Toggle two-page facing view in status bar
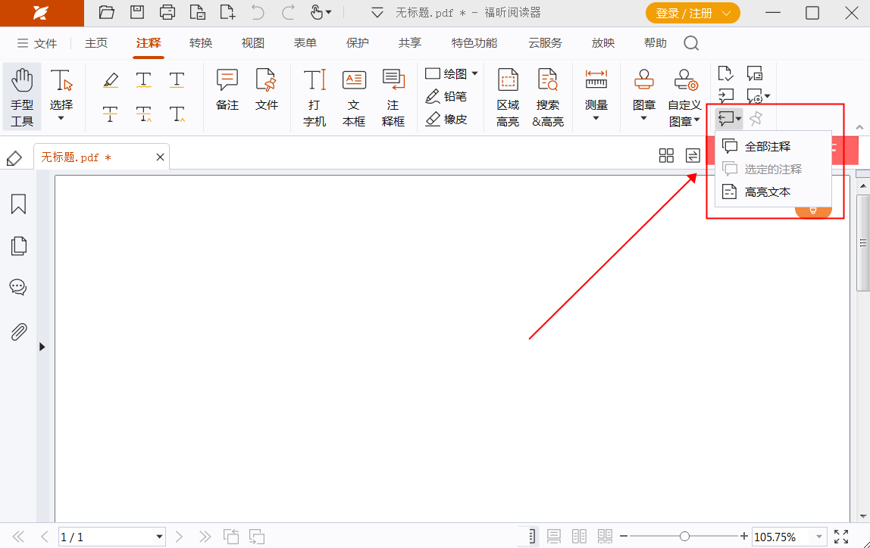 [579, 537]
